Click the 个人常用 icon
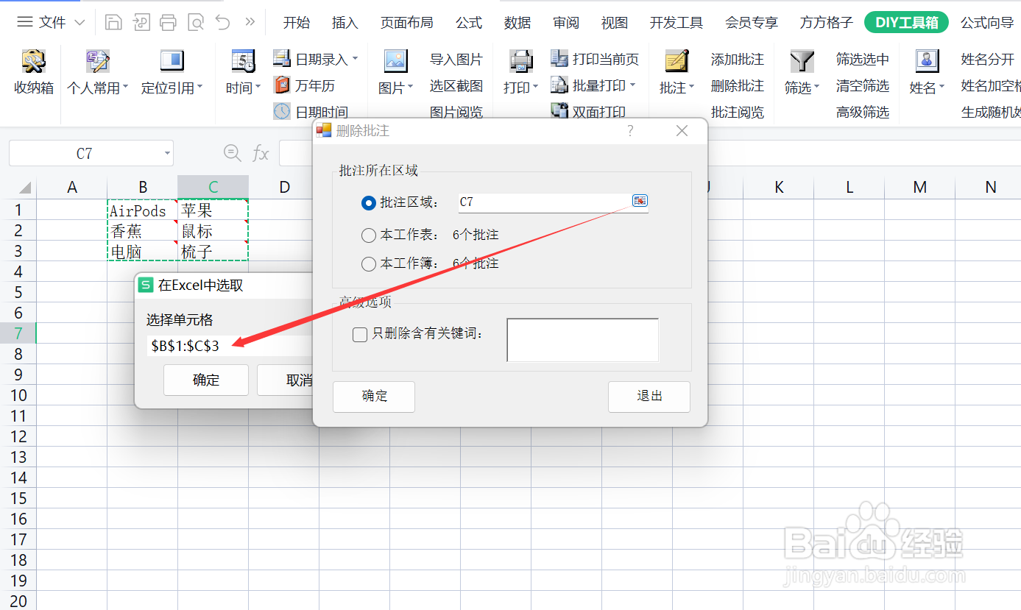The height and width of the screenshot is (610, 1021). (97, 61)
